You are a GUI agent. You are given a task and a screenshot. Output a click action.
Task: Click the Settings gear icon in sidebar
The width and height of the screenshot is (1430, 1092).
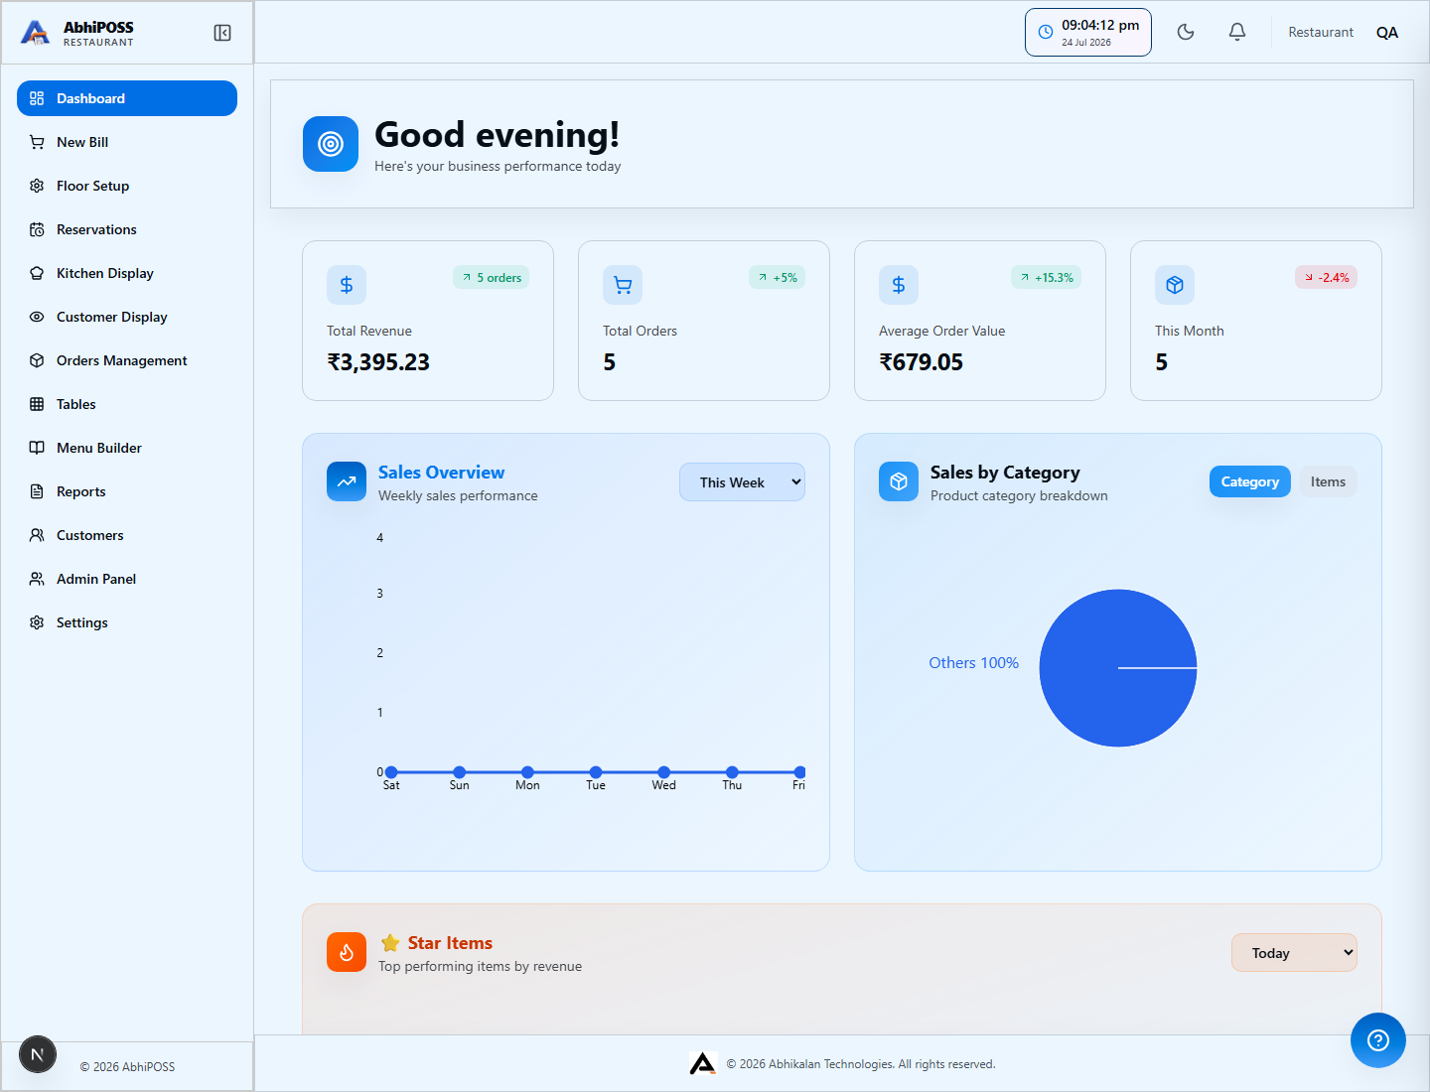(37, 622)
